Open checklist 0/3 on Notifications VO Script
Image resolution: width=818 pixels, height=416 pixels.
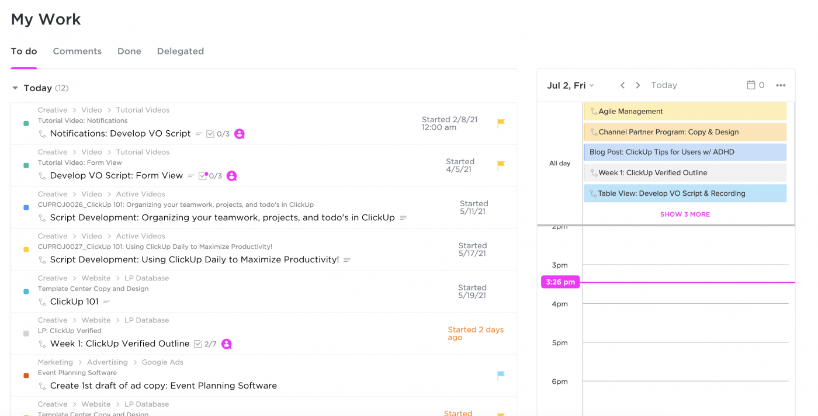click(218, 134)
